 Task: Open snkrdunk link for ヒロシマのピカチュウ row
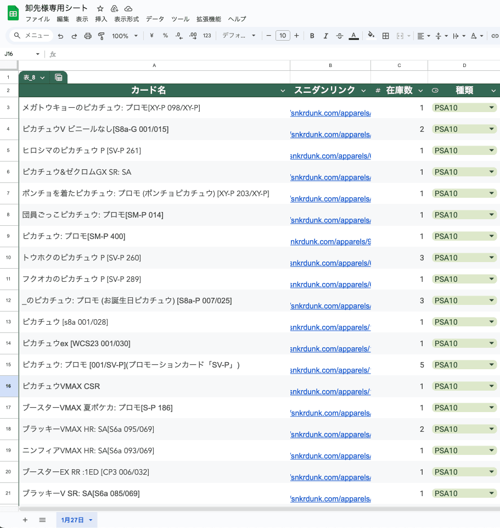point(330,156)
